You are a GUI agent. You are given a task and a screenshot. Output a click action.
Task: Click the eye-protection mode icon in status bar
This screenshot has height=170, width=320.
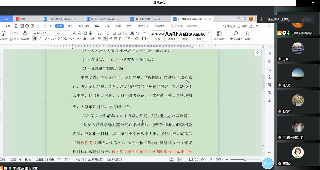coord(171,159)
